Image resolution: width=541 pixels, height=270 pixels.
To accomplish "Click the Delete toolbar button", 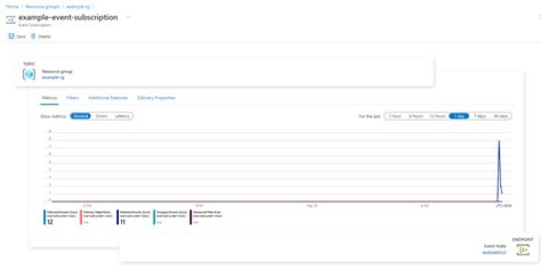I will (x=41, y=36).
